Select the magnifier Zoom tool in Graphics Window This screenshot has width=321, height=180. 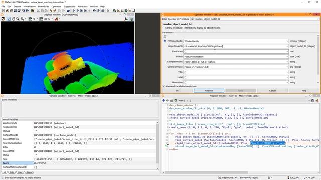coord(18,19)
